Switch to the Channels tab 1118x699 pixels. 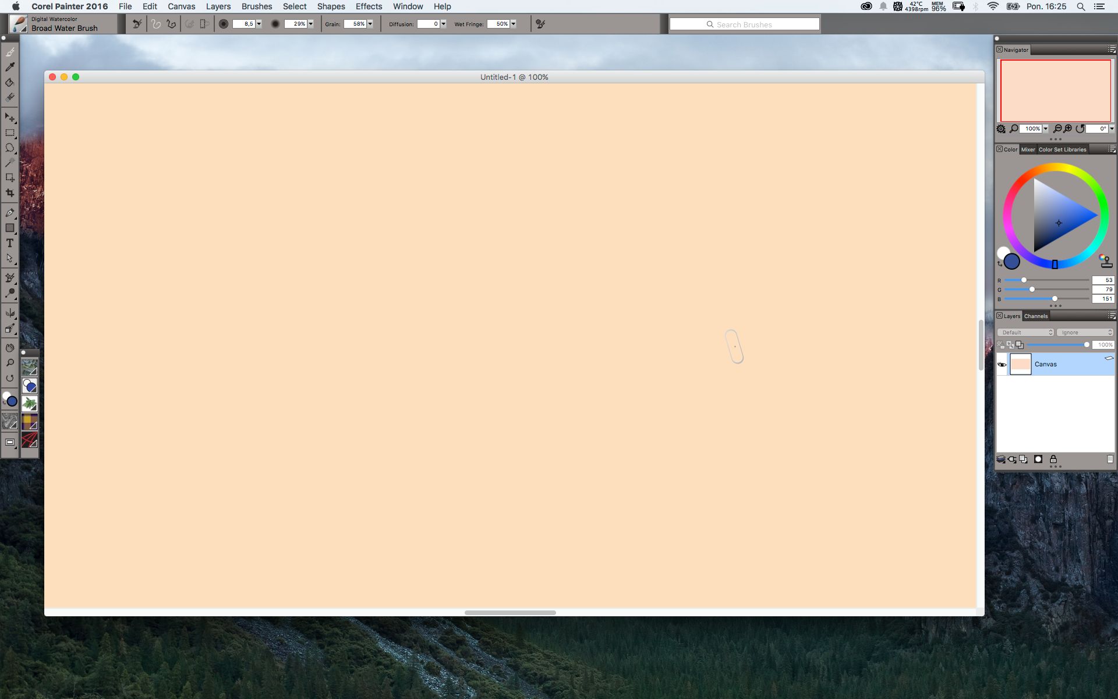[x=1035, y=316]
